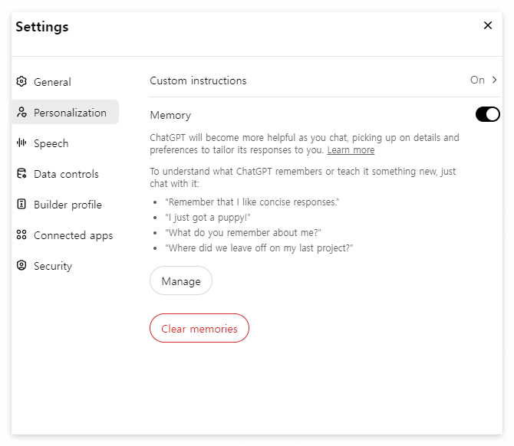Click the Memory heading label
514x446 pixels.
coord(170,115)
